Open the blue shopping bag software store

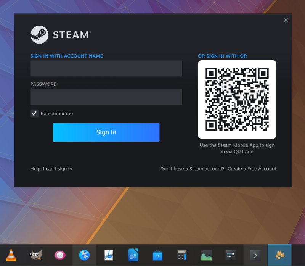pos(157,255)
